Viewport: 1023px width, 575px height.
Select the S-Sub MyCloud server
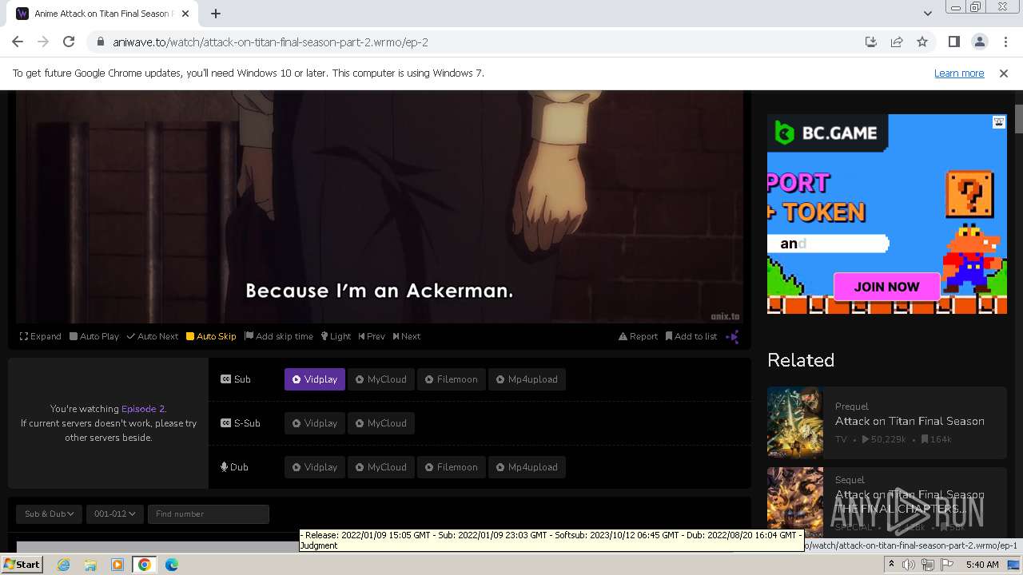pos(381,423)
